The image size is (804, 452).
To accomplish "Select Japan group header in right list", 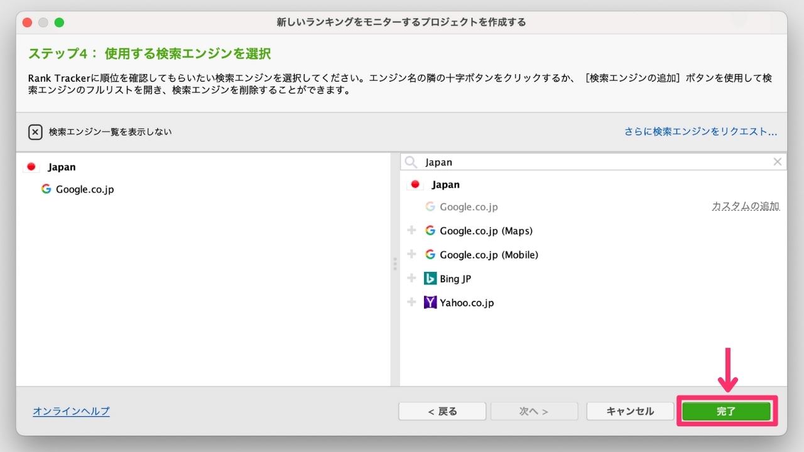I will pyautogui.click(x=445, y=185).
